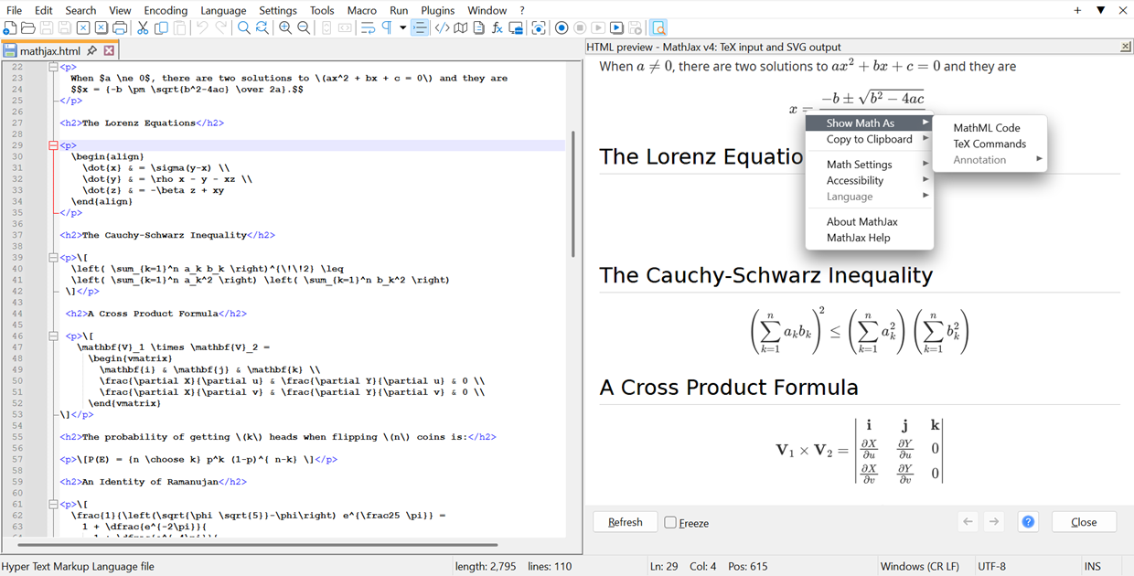
Task: Collapse the fold marker at line 61
Action: 53,505
